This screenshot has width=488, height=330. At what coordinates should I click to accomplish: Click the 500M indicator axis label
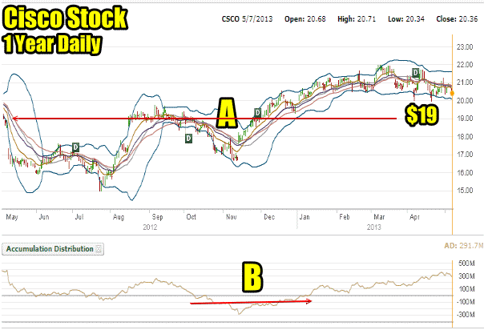pos(466,264)
